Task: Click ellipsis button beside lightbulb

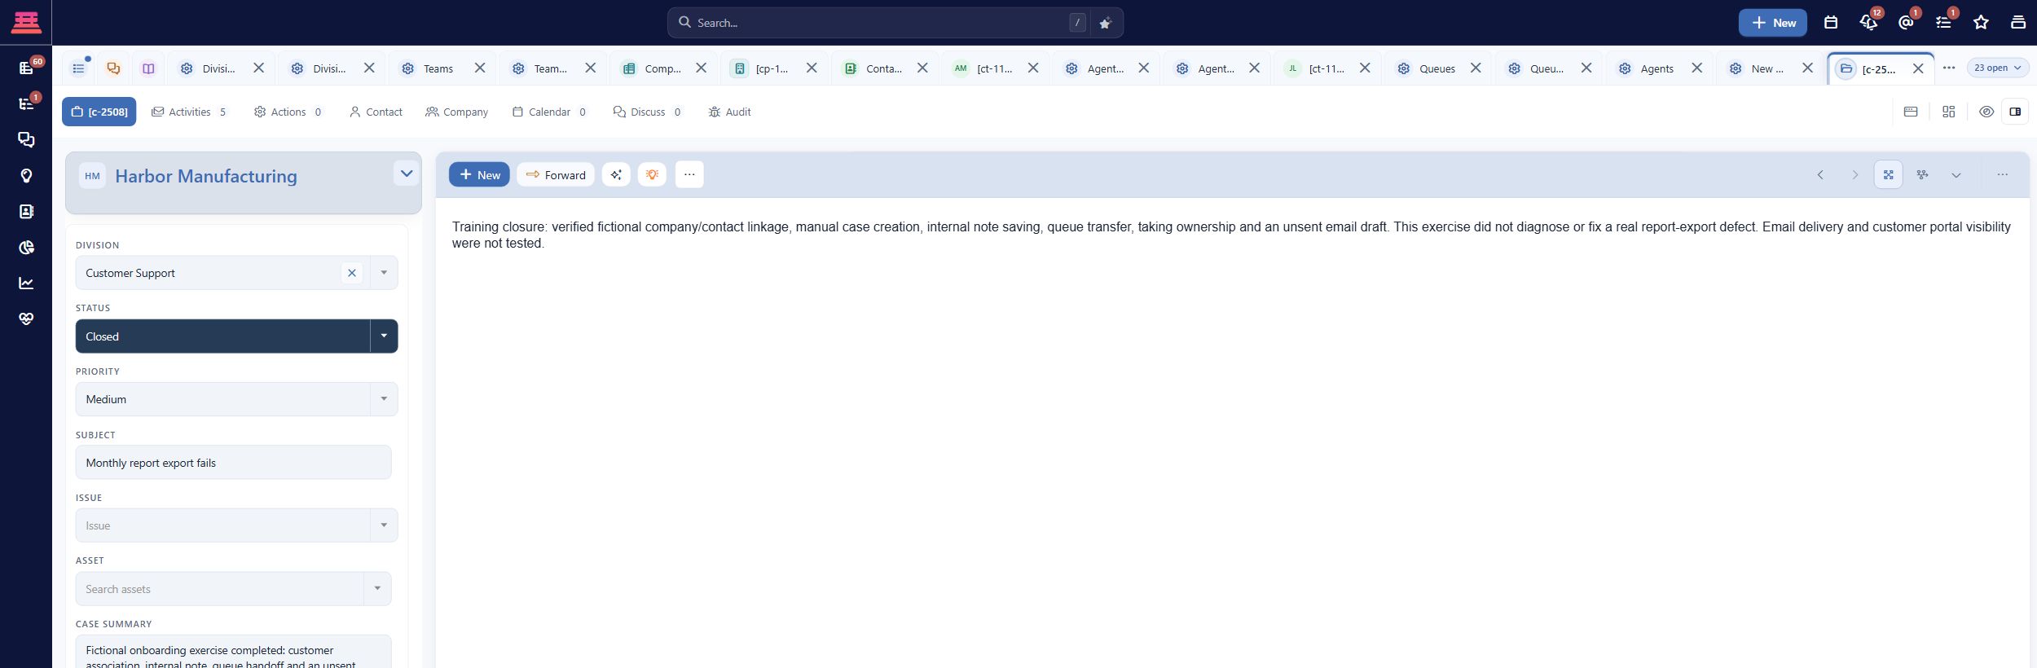Action: click(x=689, y=174)
